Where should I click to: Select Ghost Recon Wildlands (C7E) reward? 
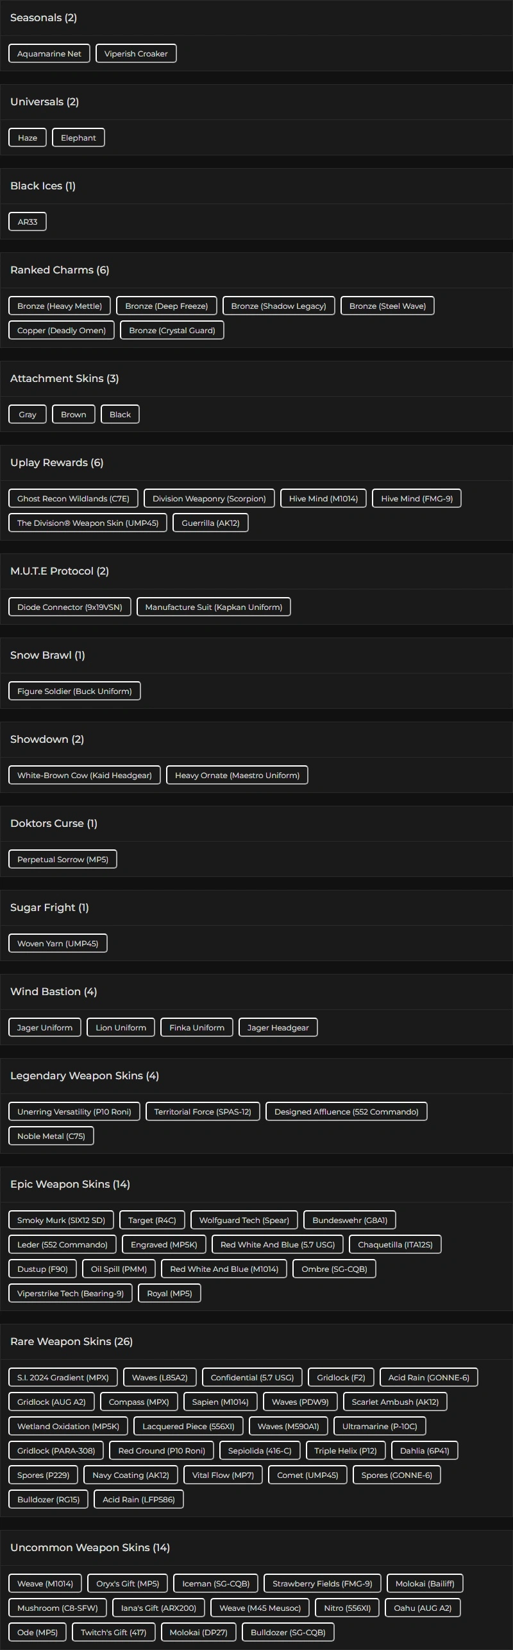(73, 499)
